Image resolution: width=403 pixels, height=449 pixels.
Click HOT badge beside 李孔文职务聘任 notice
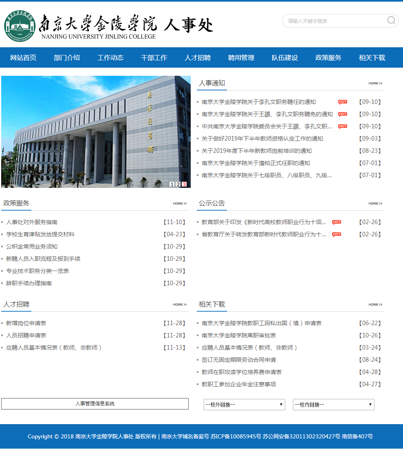pyautogui.click(x=342, y=102)
